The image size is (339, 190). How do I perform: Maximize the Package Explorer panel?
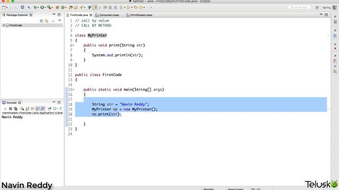click(59, 15)
